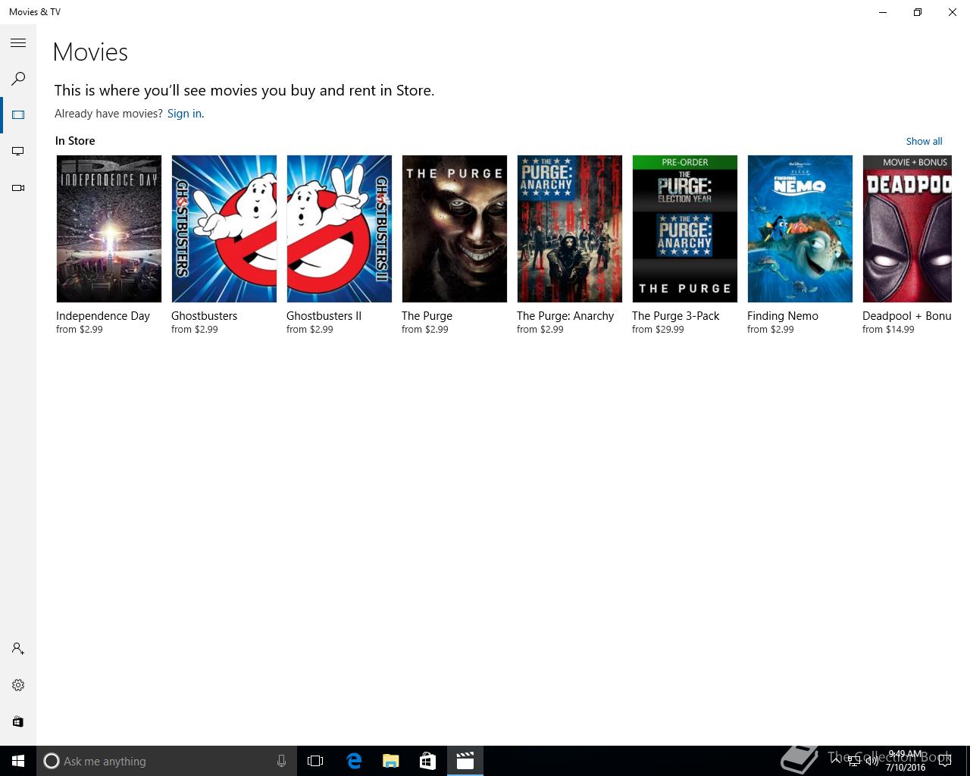Click the 'from $29.99' price text
The width and height of the screenshot is (970, 776).
[x=658, y=330]
